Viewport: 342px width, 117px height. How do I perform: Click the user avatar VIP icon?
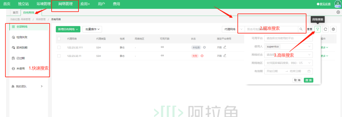coord(338,4)
